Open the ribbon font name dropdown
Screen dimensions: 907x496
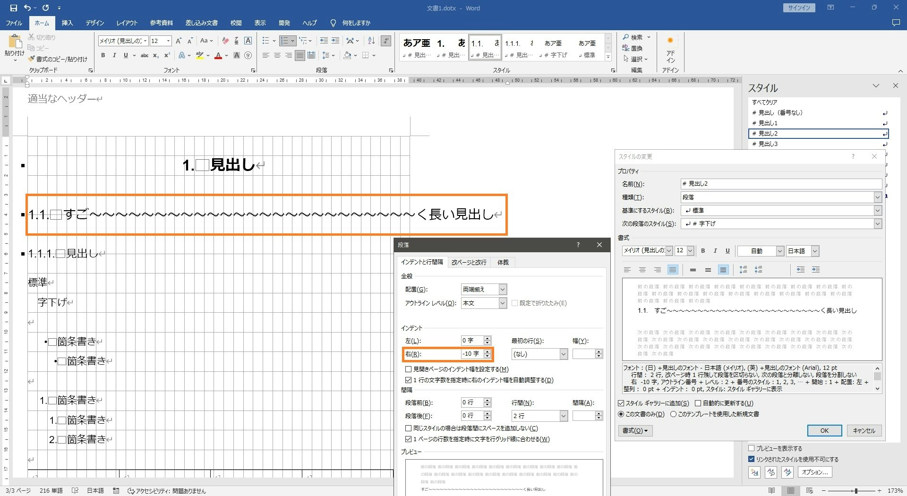click(x=145, y=41)
